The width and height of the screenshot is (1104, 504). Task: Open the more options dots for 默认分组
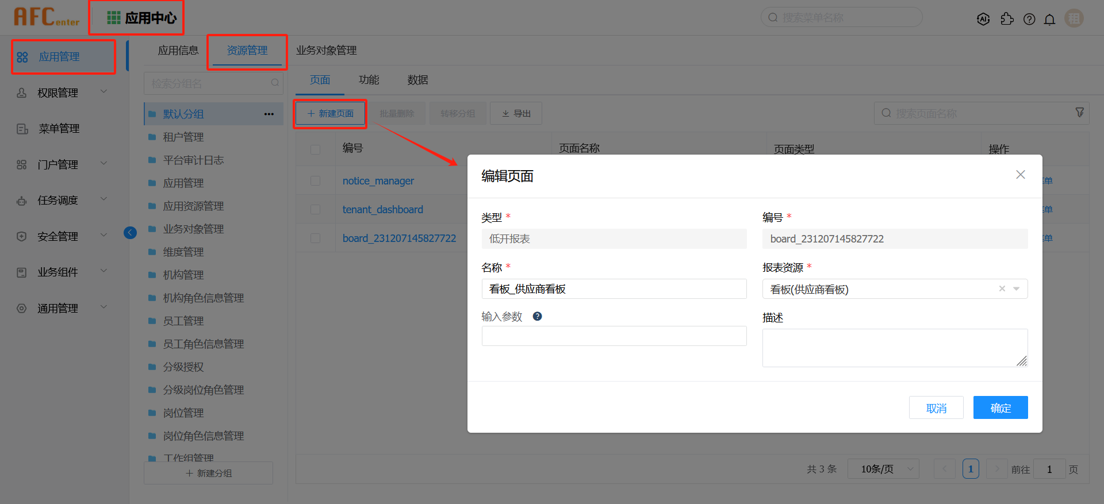tap(269, 114)
